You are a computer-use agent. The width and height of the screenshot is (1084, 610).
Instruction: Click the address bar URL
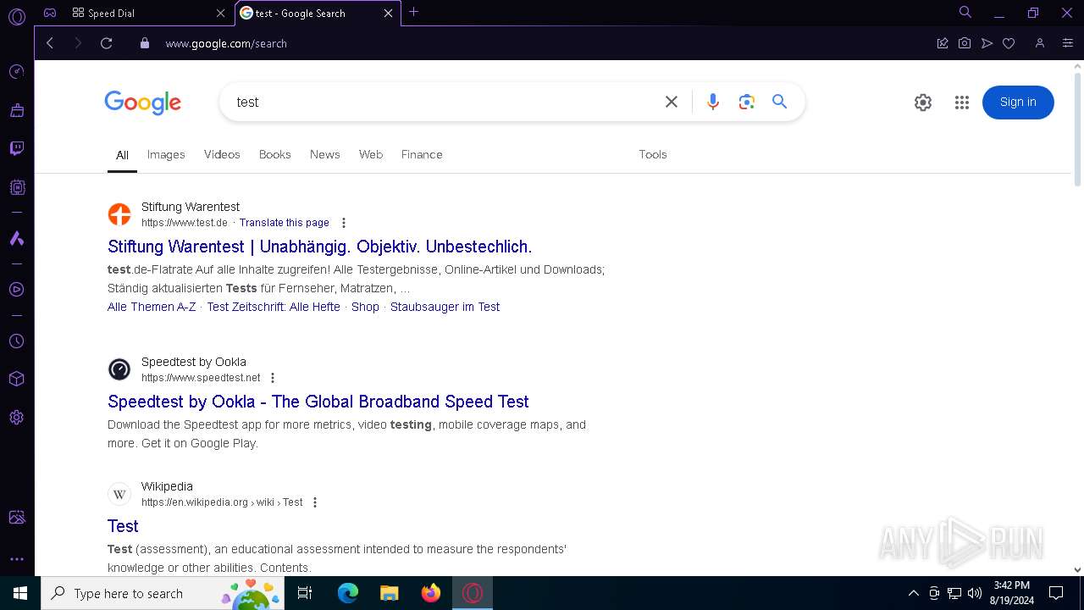coord(226,43)
